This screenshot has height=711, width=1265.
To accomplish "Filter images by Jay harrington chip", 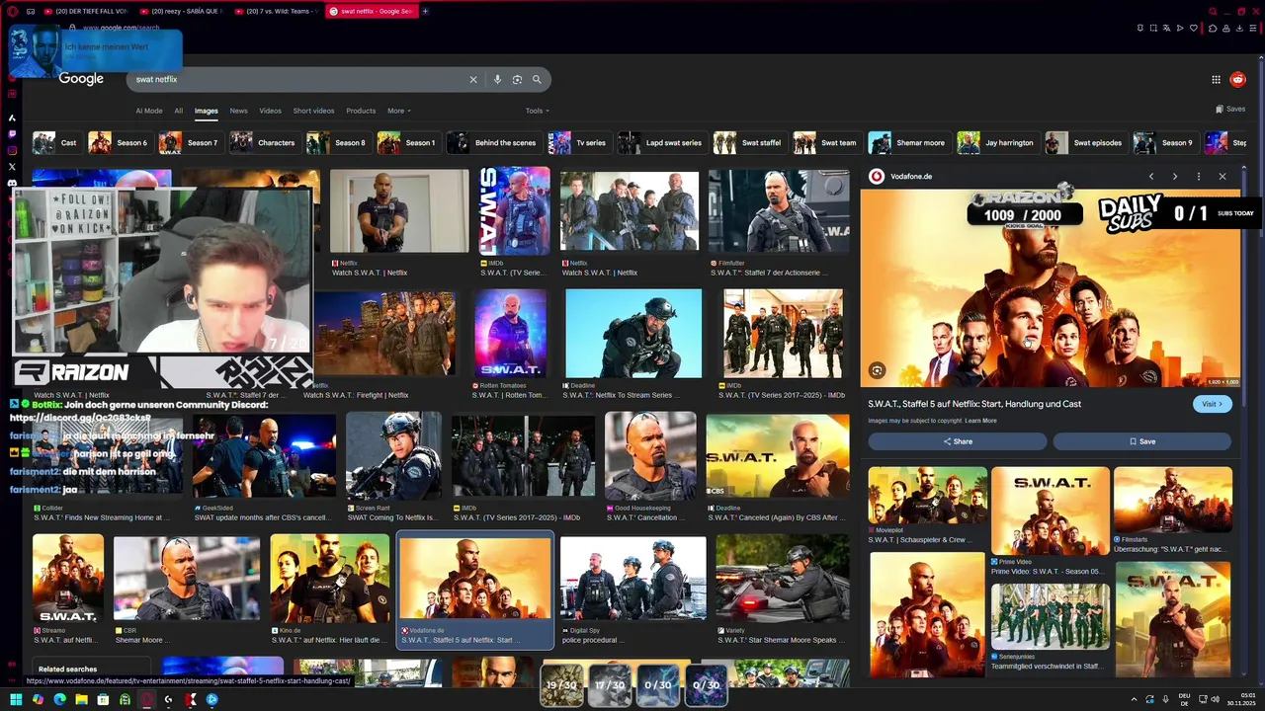I will pos(996,143).
